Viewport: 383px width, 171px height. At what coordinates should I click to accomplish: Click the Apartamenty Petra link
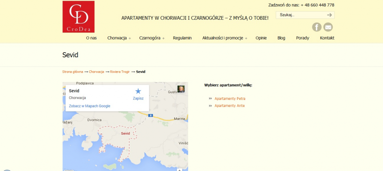click(x=230, y=99)
